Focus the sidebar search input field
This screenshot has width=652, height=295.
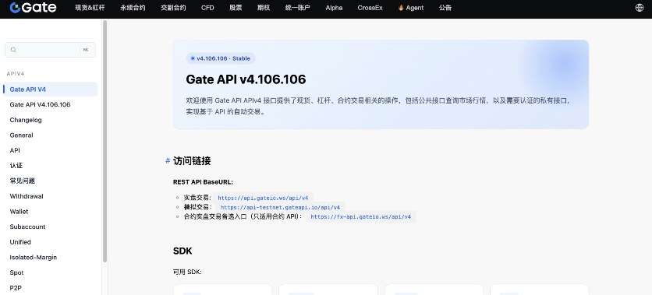pyautogui.click(x=51, y=50)
